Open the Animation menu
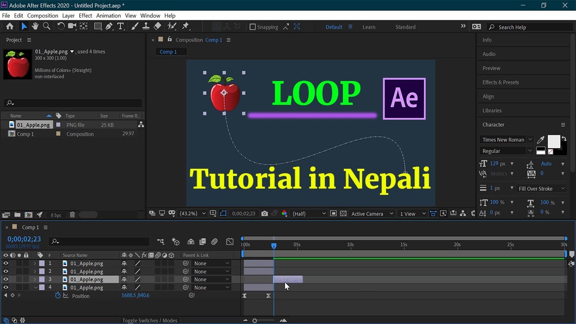Image resolution: width=576 pixels, height=324 pixels. click(108, 15)
